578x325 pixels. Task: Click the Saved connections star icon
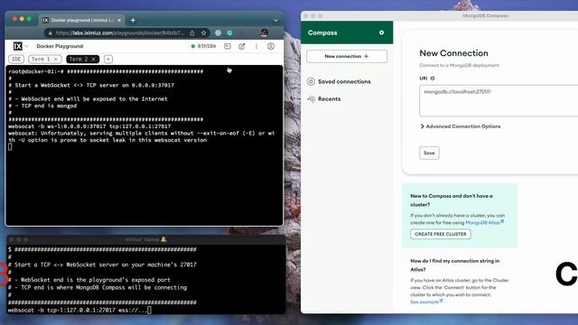click(311, 82)
